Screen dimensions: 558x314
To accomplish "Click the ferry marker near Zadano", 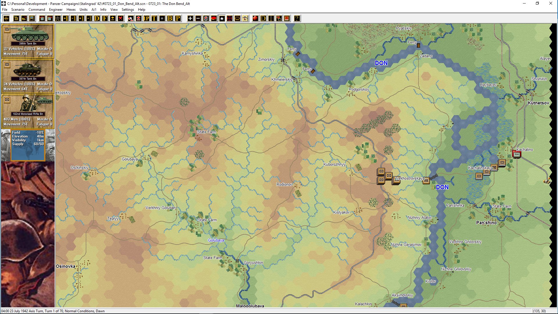I will tap(419, 46).
